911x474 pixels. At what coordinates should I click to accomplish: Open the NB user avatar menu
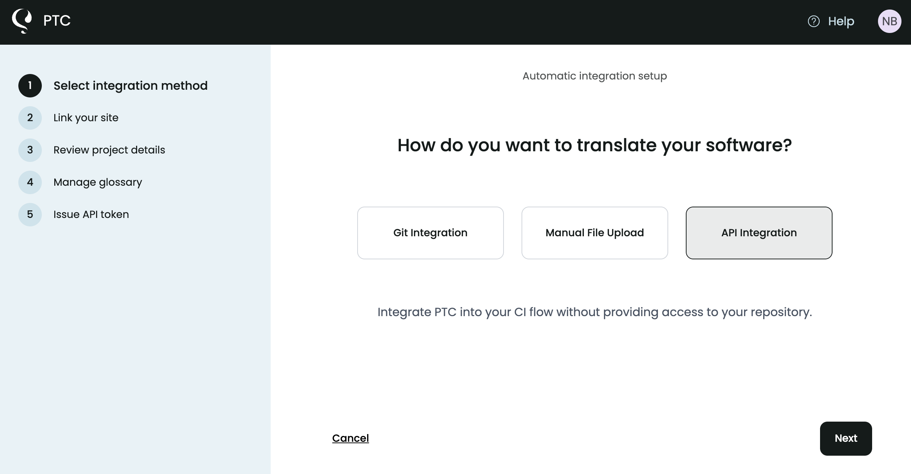(x=889, y=21)
